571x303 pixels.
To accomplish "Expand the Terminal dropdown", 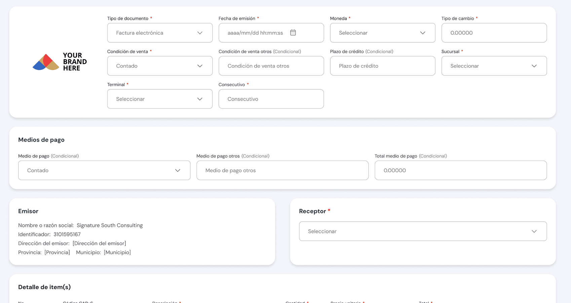I will pos(160,99).
